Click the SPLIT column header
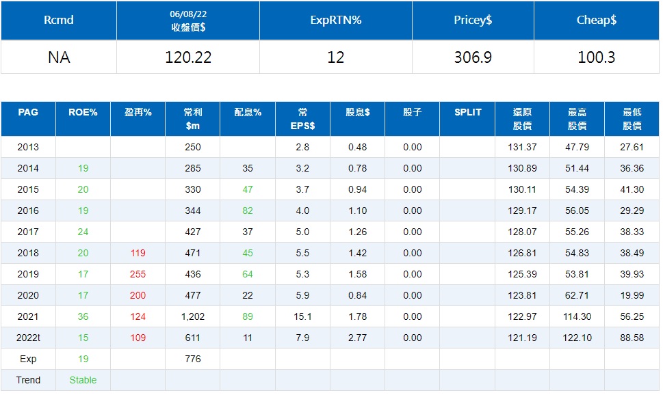This screenshot has width=663, height=395. 467,112
